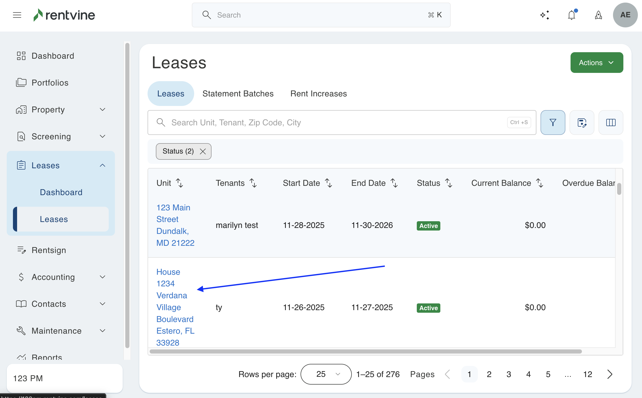Click the rocket icon in header
Screen dimensions: 642x398
[x=598, y=15]
